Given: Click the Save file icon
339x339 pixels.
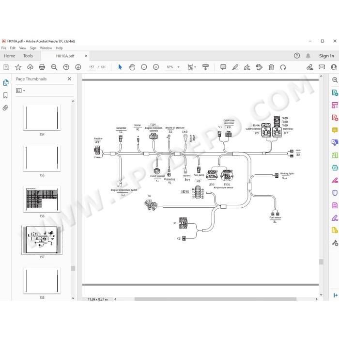Looking at the screenshot, I should click(x=6, y=67).
